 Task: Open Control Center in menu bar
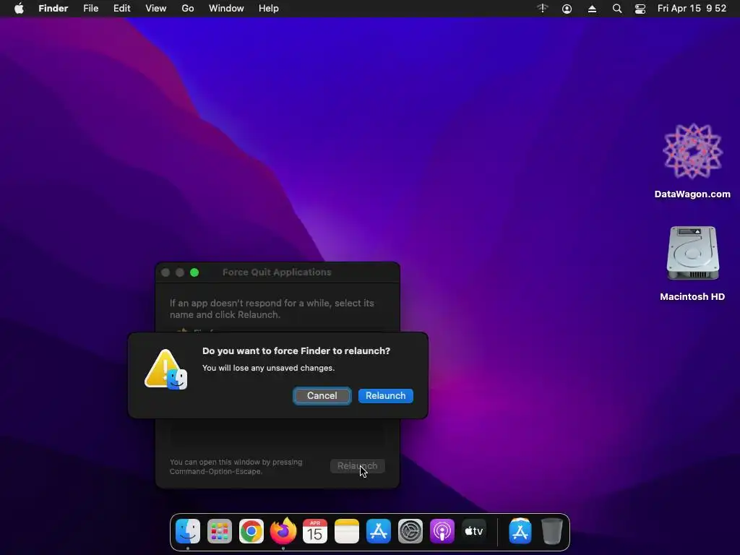coord(640,9)
